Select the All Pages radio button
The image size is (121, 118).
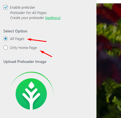coord(6,39)
